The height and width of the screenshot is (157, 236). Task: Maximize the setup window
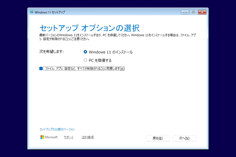tap(194, 12)
